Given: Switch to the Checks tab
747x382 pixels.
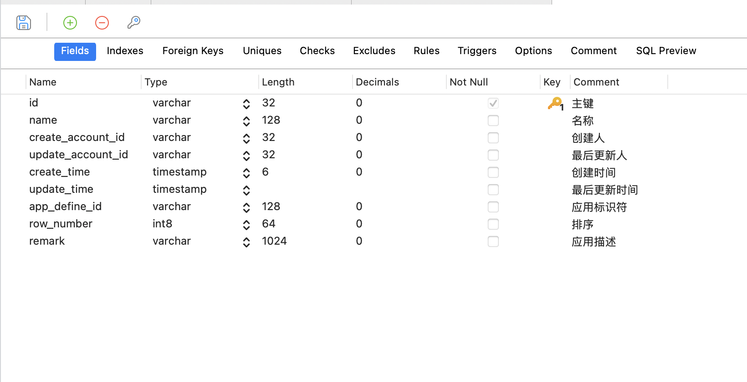Looking at the screenshot, I should pyautogui.click(x=317, y=51).
